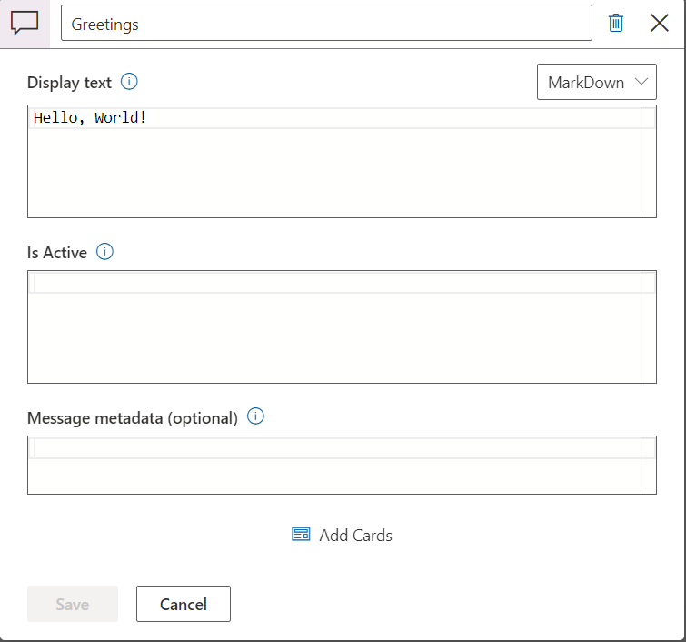Viewport: 686px width, 642px height.
Task: Show info for Display text
Action: pyautogui.click(x=129, y=82)
